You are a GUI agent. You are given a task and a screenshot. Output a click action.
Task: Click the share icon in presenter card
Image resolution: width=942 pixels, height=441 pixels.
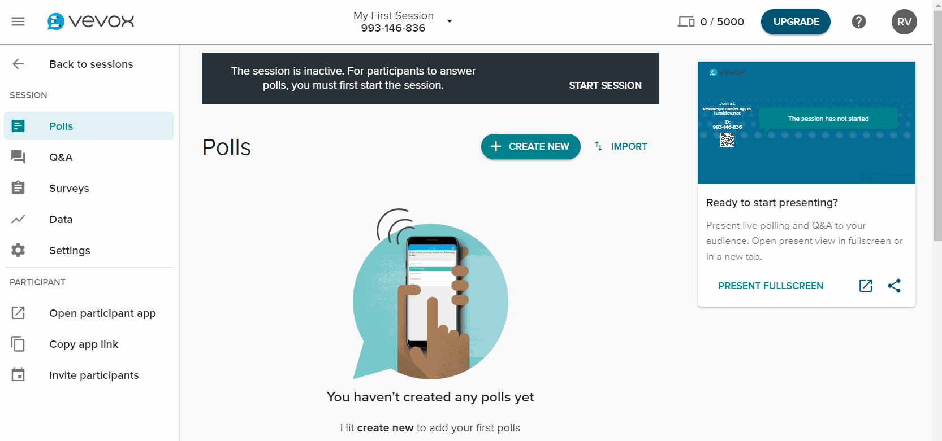[x=894, y=286]
